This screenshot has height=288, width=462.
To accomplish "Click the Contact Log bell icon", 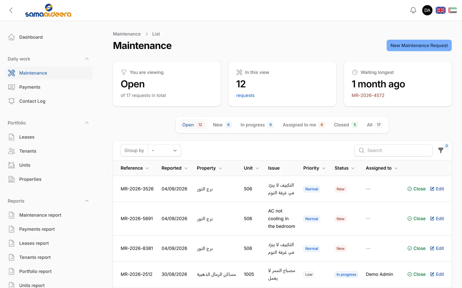I will point(12,101).
